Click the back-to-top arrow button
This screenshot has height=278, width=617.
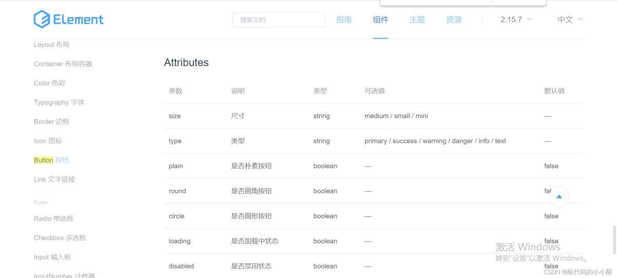[x=559, y=196]
